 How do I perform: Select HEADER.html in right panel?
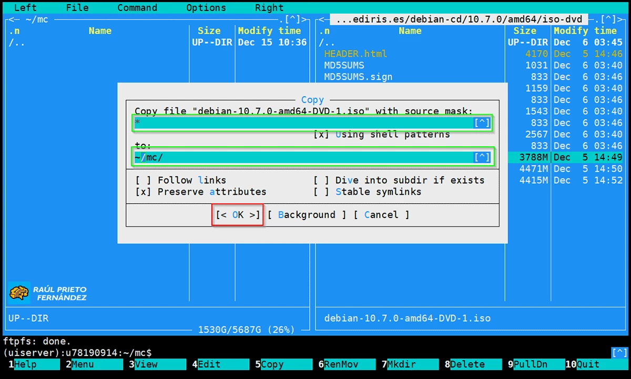pyautogui.click(x=355, y=54)
